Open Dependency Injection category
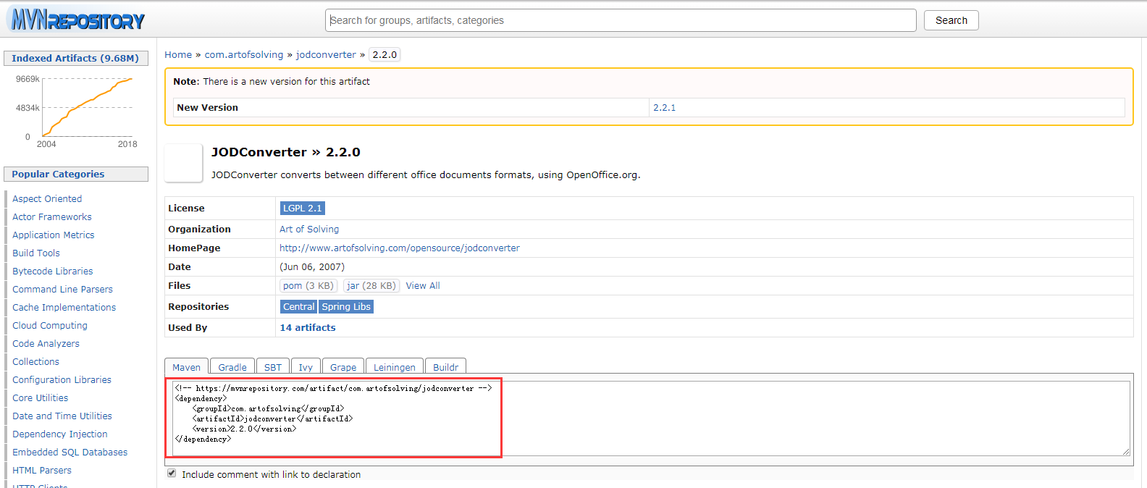The image size is (1147, 488). click(x=60, y=434)
